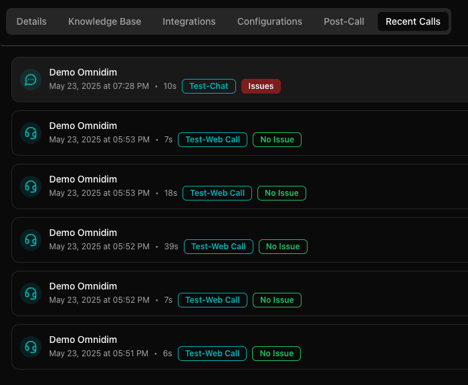Go to the Integrations tab
This screenshot has height=385, width=468.
[189, 21]
